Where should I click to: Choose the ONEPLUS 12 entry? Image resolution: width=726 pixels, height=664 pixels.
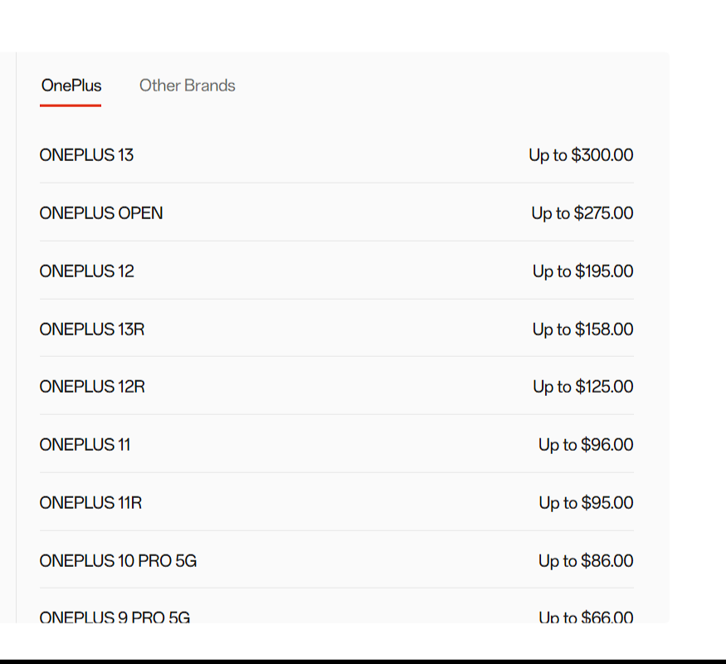(x=85, y=271)
